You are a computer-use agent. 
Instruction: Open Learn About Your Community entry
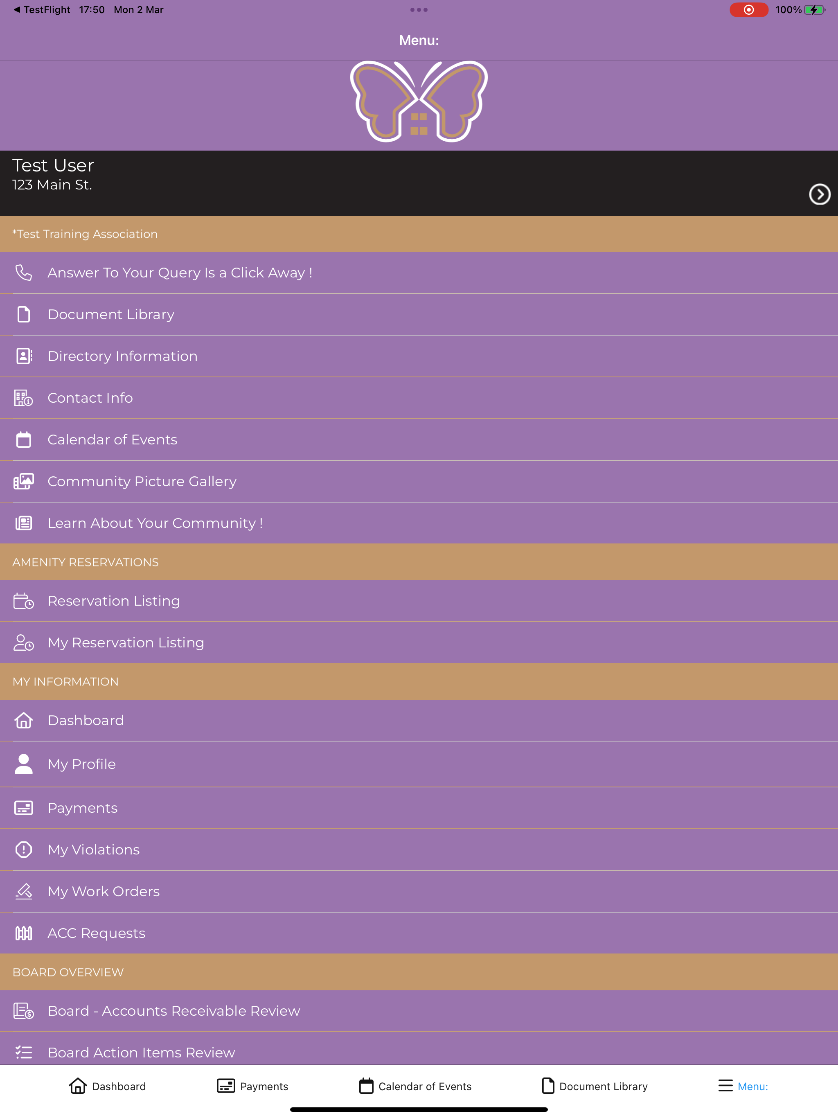click(419, 523)
